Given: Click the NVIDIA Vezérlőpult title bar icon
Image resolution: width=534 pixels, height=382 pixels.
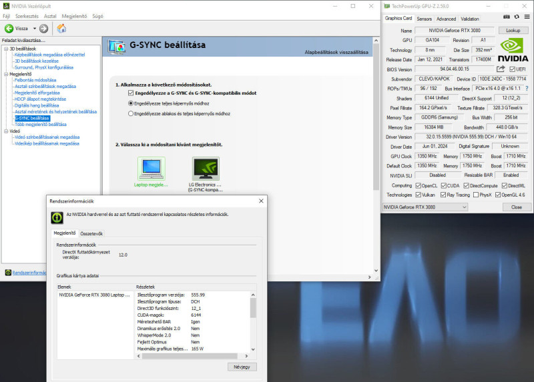Looking at the screenshot, I should pos(6,6).
